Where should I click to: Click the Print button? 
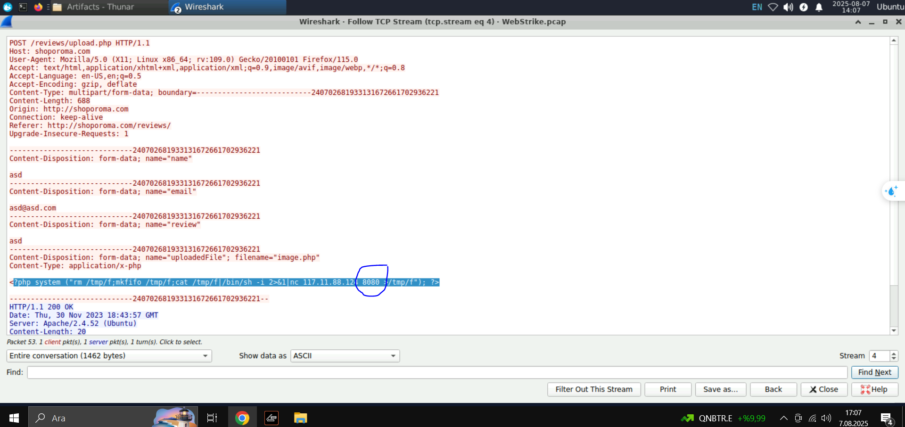[668, 389]
